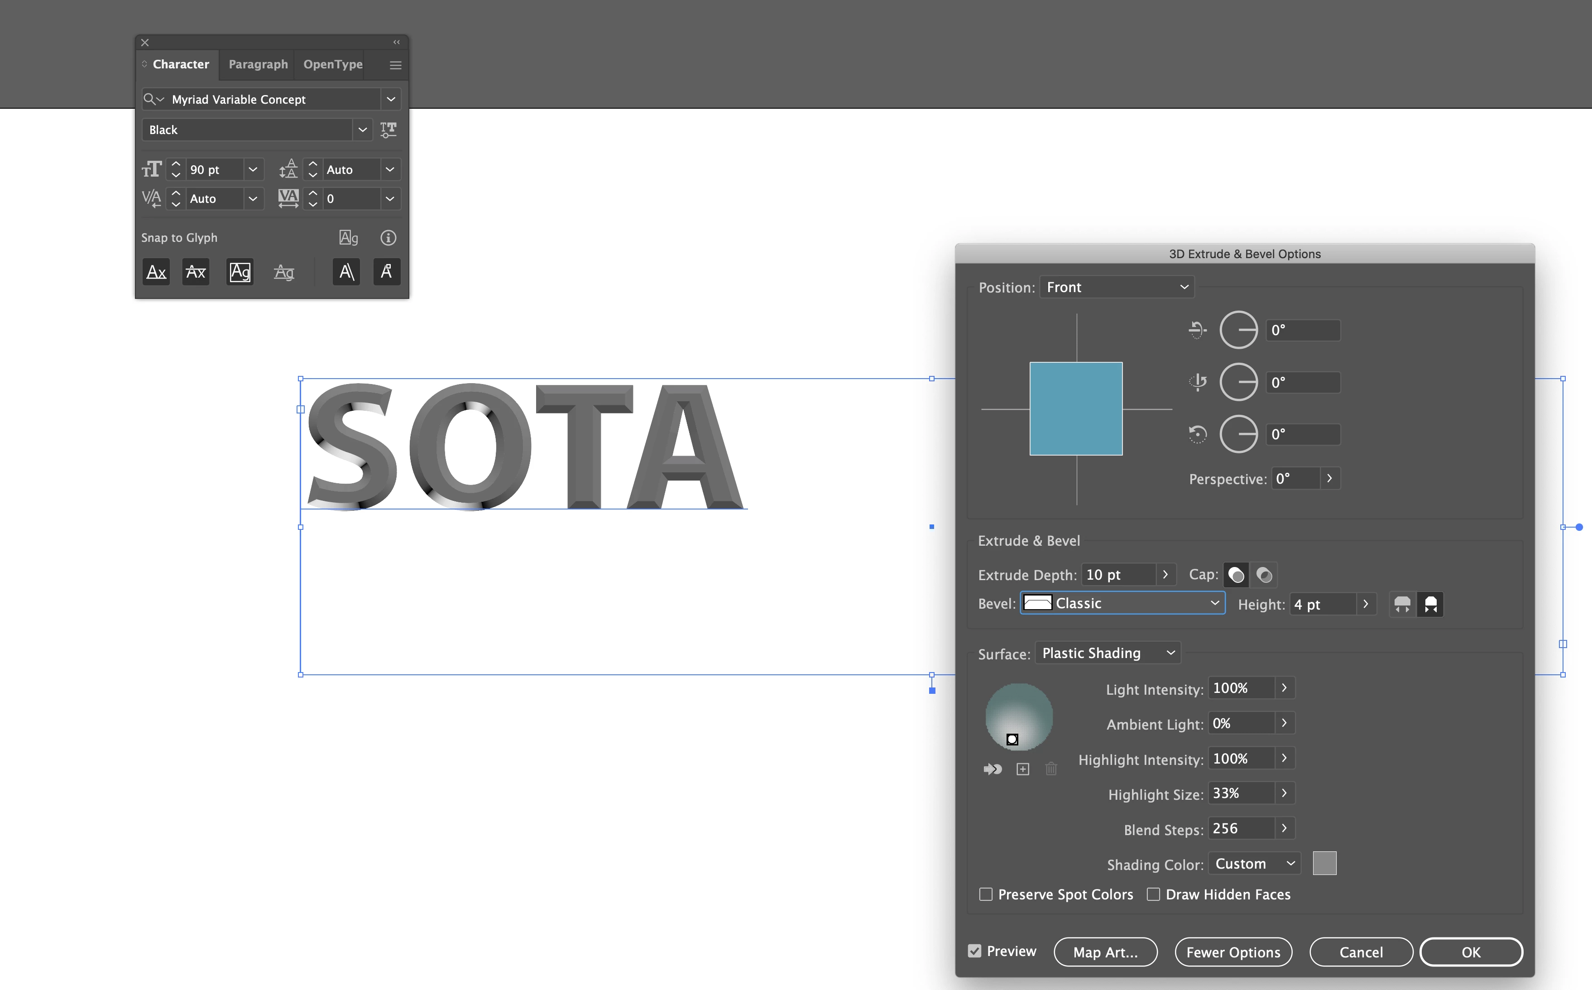Open Character panel flyout menu
The width and height of the screenshot is (1592, 990).
click(x=395, y=65)
